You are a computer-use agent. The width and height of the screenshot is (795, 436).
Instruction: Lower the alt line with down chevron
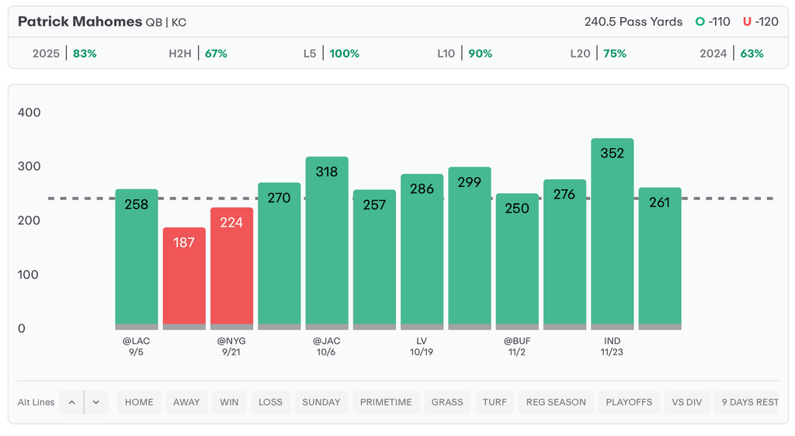[x=95, y=402]
